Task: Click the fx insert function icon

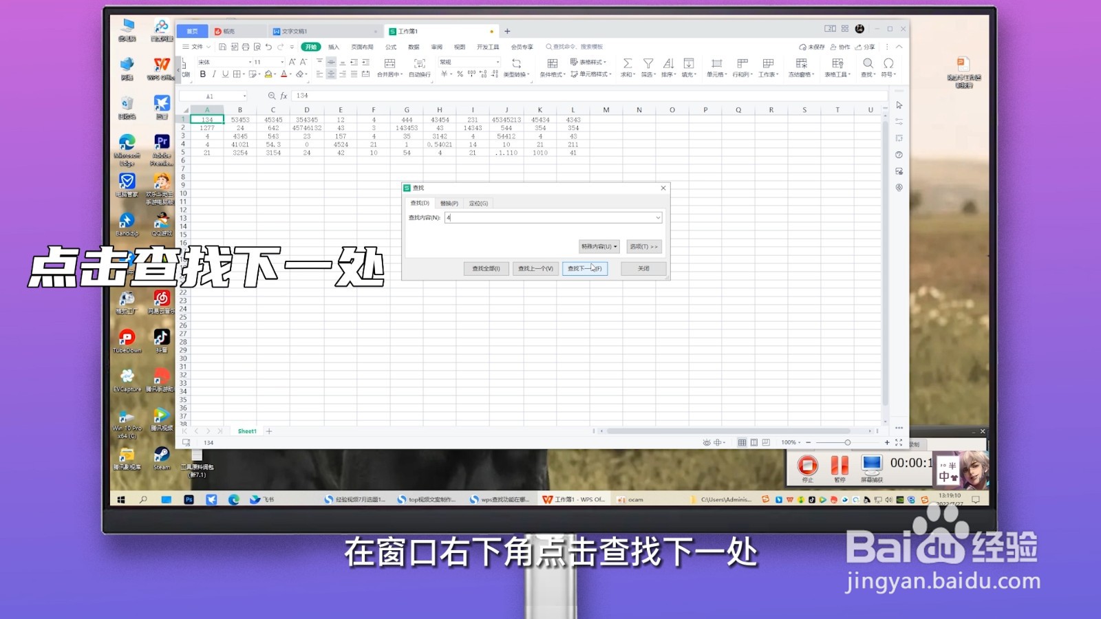Action: pos(284,96)
